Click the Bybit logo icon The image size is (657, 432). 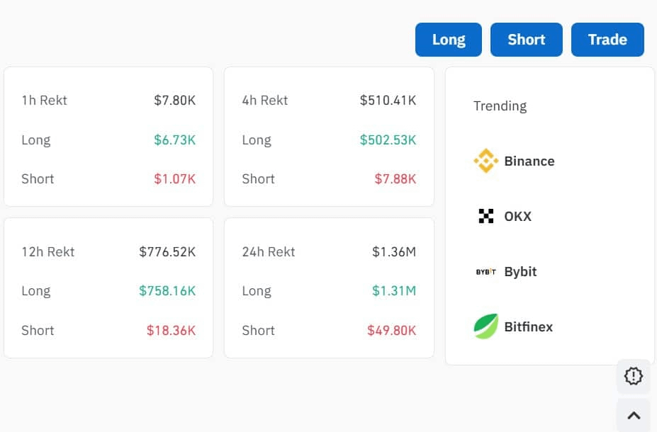(x=486, y=272)
